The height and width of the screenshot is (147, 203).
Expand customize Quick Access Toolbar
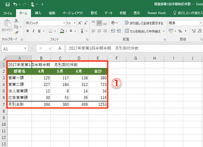coord(42,4)
